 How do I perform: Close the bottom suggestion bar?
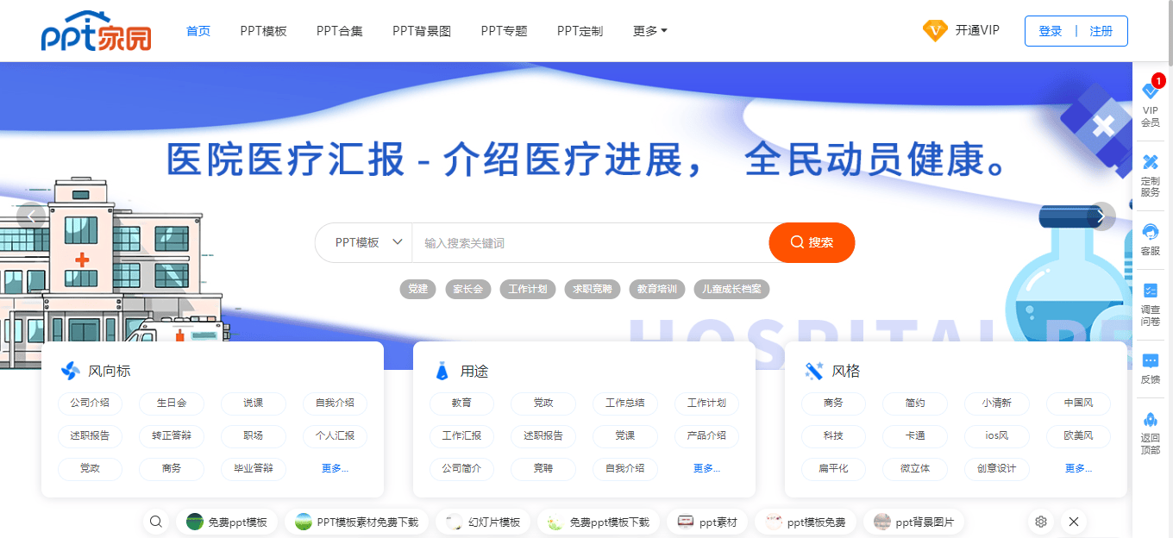[1073, 522]
